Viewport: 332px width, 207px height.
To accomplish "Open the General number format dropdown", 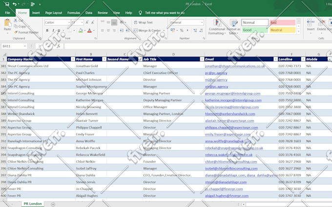I will click(x=202, y=22).
